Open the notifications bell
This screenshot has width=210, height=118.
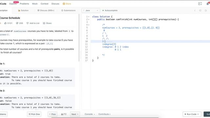click(x=208, y=4)
